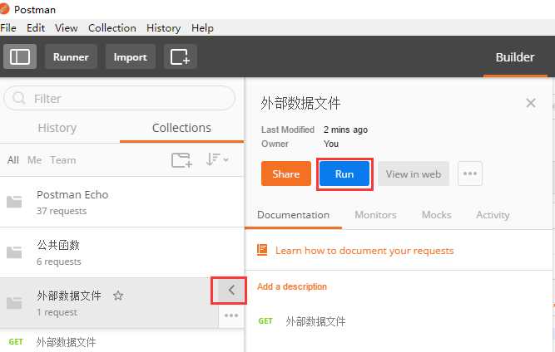Screen dimensions: 555x352
Task: Run the 外部数据文件 collection
Action: (344, 174)
